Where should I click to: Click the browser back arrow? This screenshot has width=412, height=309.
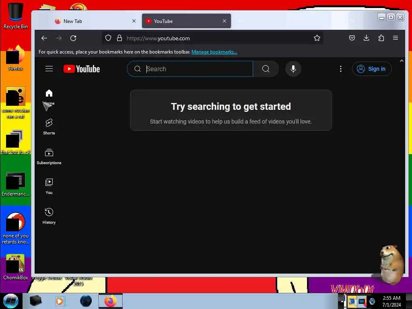click(x=44, y=38)
